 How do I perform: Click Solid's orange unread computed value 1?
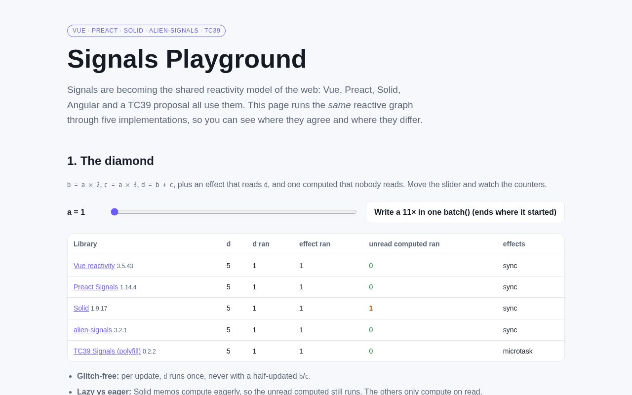point(371,308)
